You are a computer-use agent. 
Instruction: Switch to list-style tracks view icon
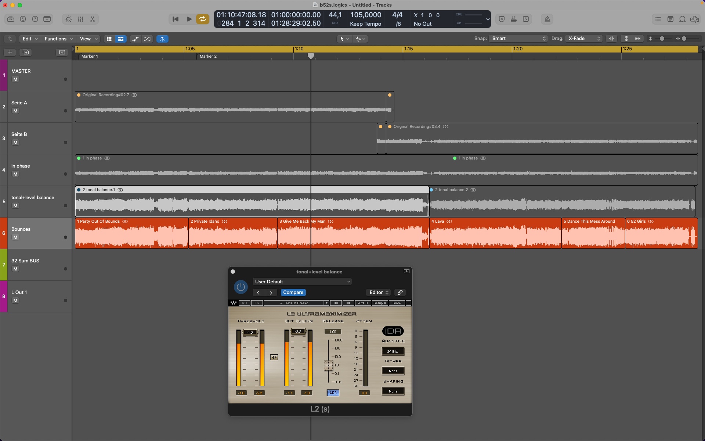point(120,39)
